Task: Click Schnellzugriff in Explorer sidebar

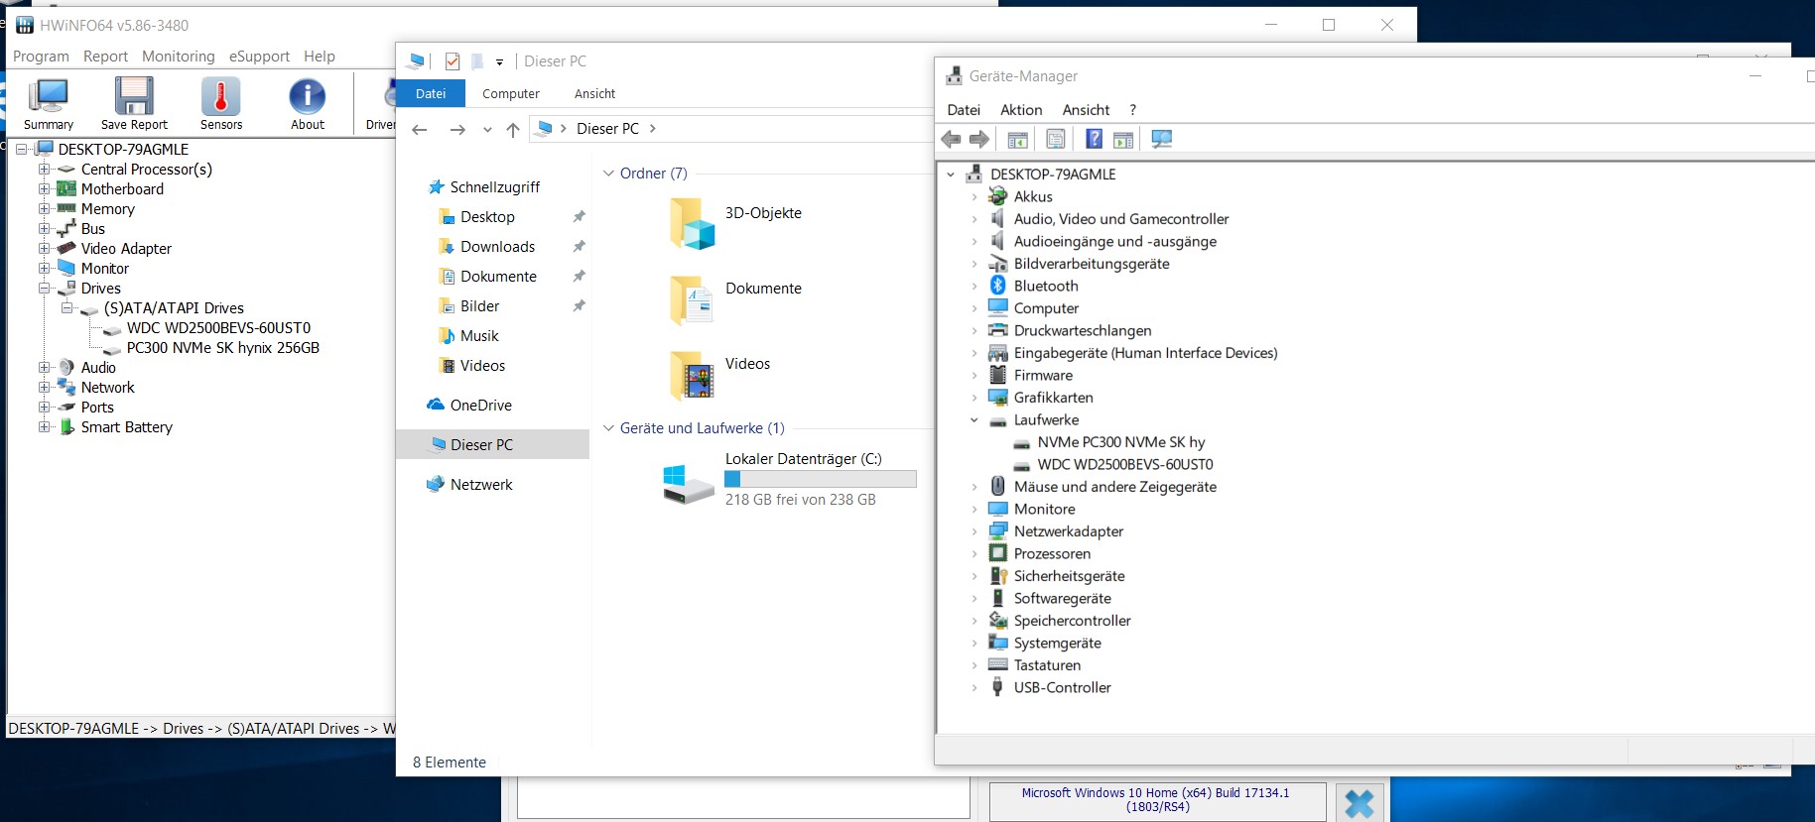Action: click(494, 186)
